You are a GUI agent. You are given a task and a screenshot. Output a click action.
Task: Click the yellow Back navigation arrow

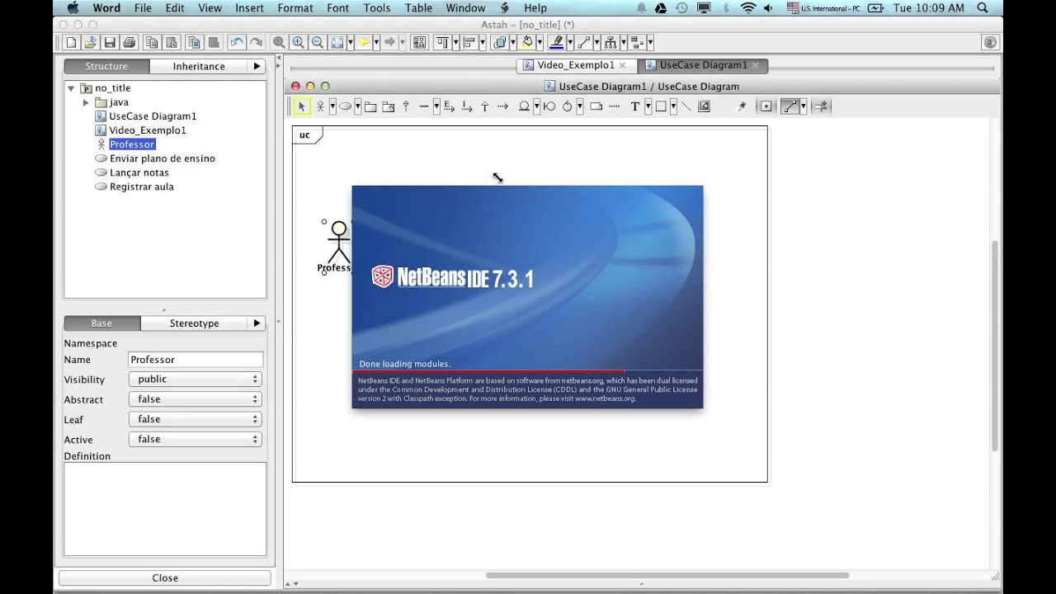363,42
